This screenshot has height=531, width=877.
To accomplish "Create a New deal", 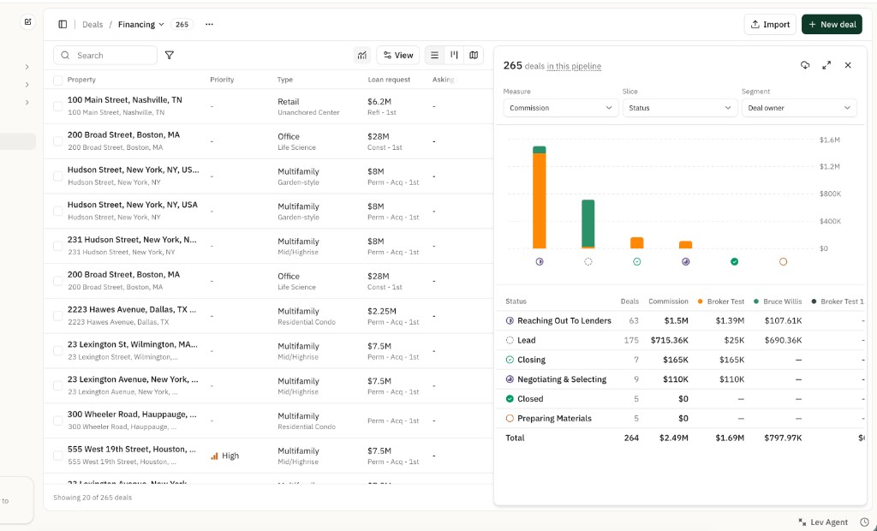I will click(x=832, y=24).
